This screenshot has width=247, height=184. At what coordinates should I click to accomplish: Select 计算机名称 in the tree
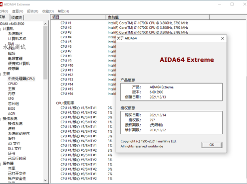pos(17,39)
